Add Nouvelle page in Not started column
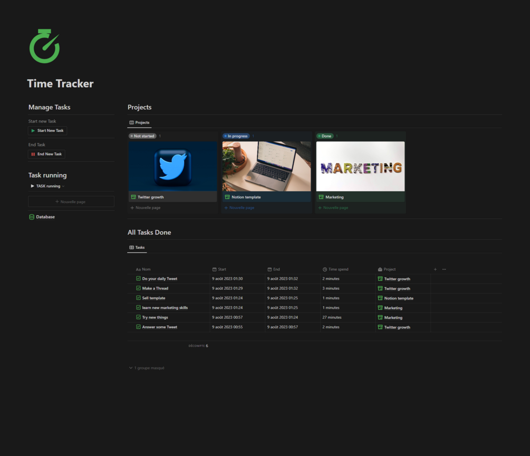This screenshot has width=530, height=456. click(x=146, y=208)
